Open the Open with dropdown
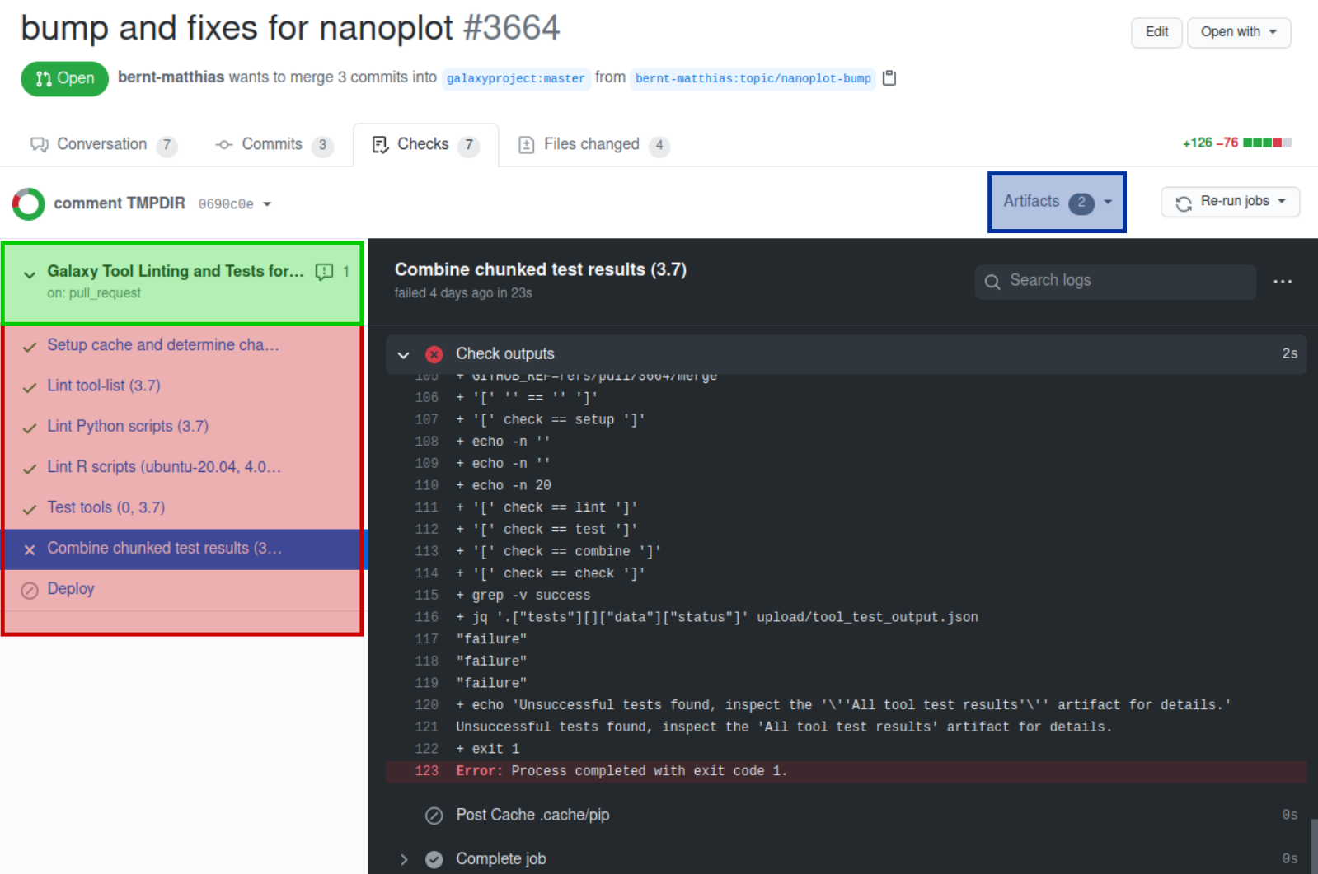 tap(1239, 32)
